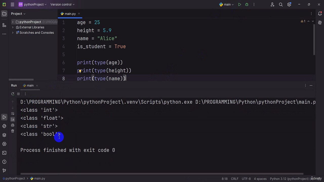This screenshot has width=324, height=182.
Task: Open the AI Assistant icon on the right edge
Action: coord(320,22)
